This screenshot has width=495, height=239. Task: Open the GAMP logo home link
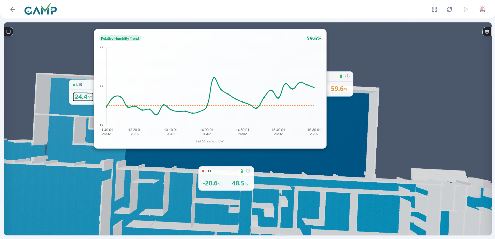point(40,9)
